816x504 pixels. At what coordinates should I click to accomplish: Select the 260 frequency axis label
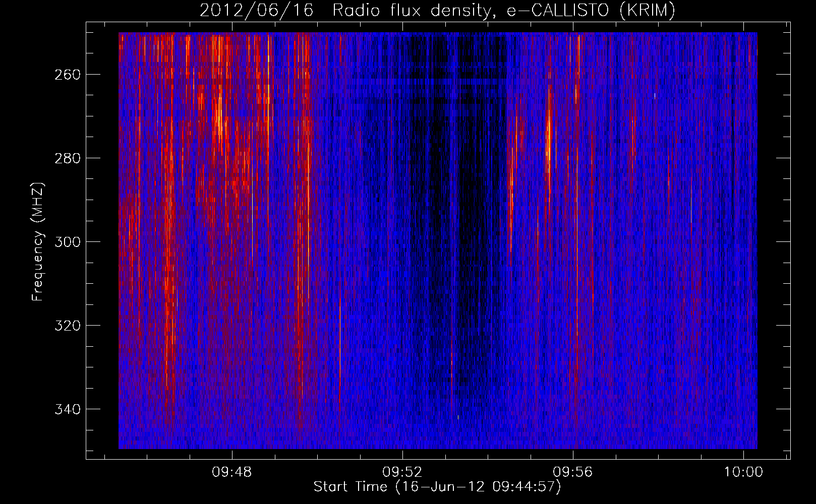(67, 75)
